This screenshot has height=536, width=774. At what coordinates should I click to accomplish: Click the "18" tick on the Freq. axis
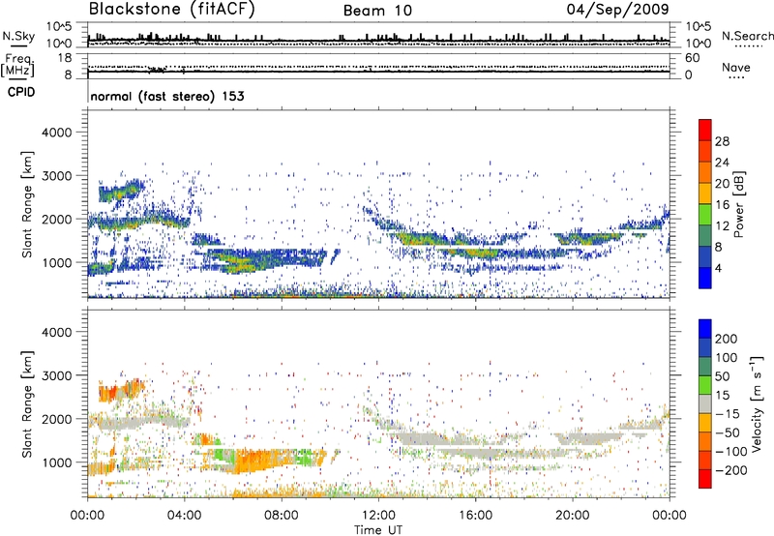[65, 58]
